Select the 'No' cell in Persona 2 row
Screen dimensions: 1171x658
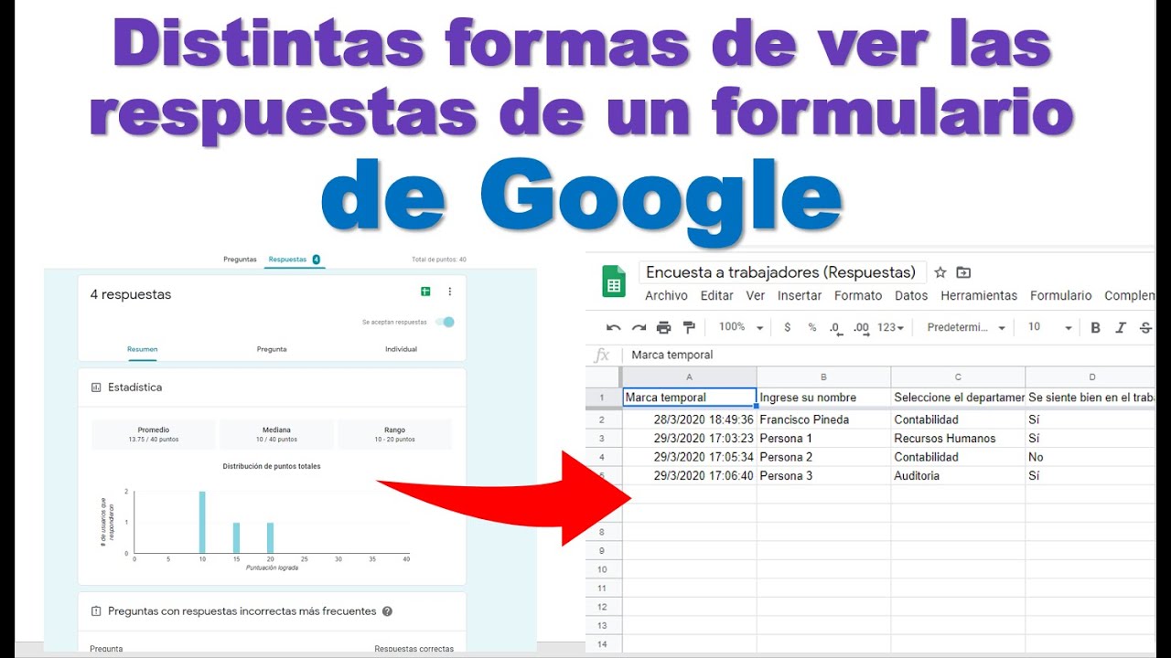[x=1090, y=457]
